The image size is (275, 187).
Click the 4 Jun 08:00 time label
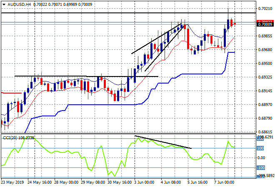pyautogui.click(x=171, y=182)
